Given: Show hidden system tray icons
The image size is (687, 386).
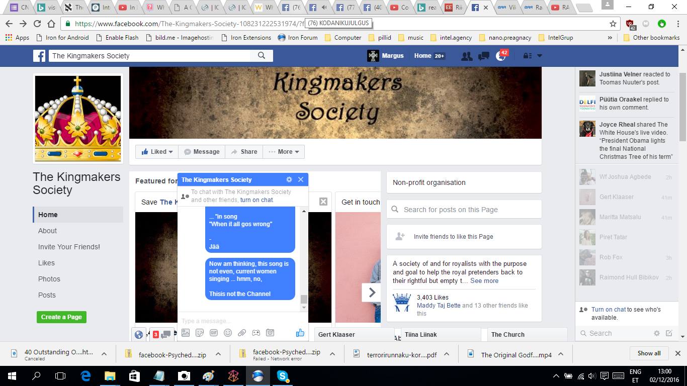Looking at the screenshot, I should (x=556, y=376).
